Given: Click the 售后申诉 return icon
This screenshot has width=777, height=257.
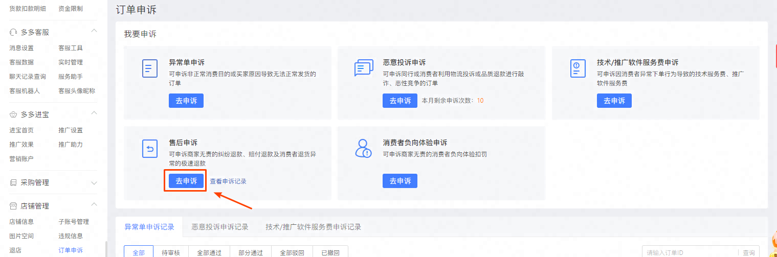Looking at the screenshot, I should pyautogui.click(x=149, y=149).
